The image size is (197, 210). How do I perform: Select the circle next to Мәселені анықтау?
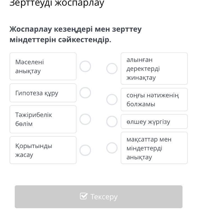pyautogui.click(x=85, y=66)
